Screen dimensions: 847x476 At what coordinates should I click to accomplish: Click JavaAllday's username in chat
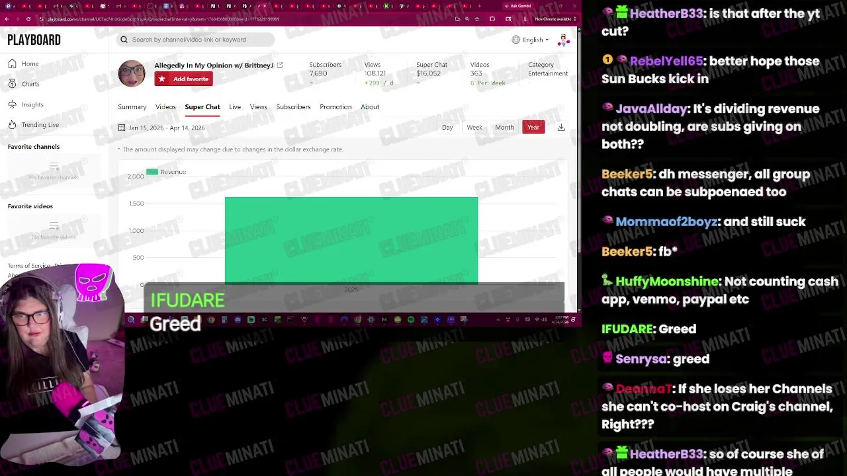(652, 109)
